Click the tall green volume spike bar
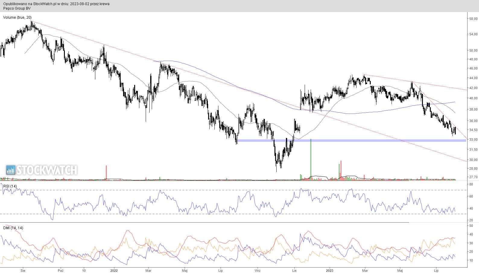This screenshot has height=273, width=479. pyautogui.click(x=311, y=159)
